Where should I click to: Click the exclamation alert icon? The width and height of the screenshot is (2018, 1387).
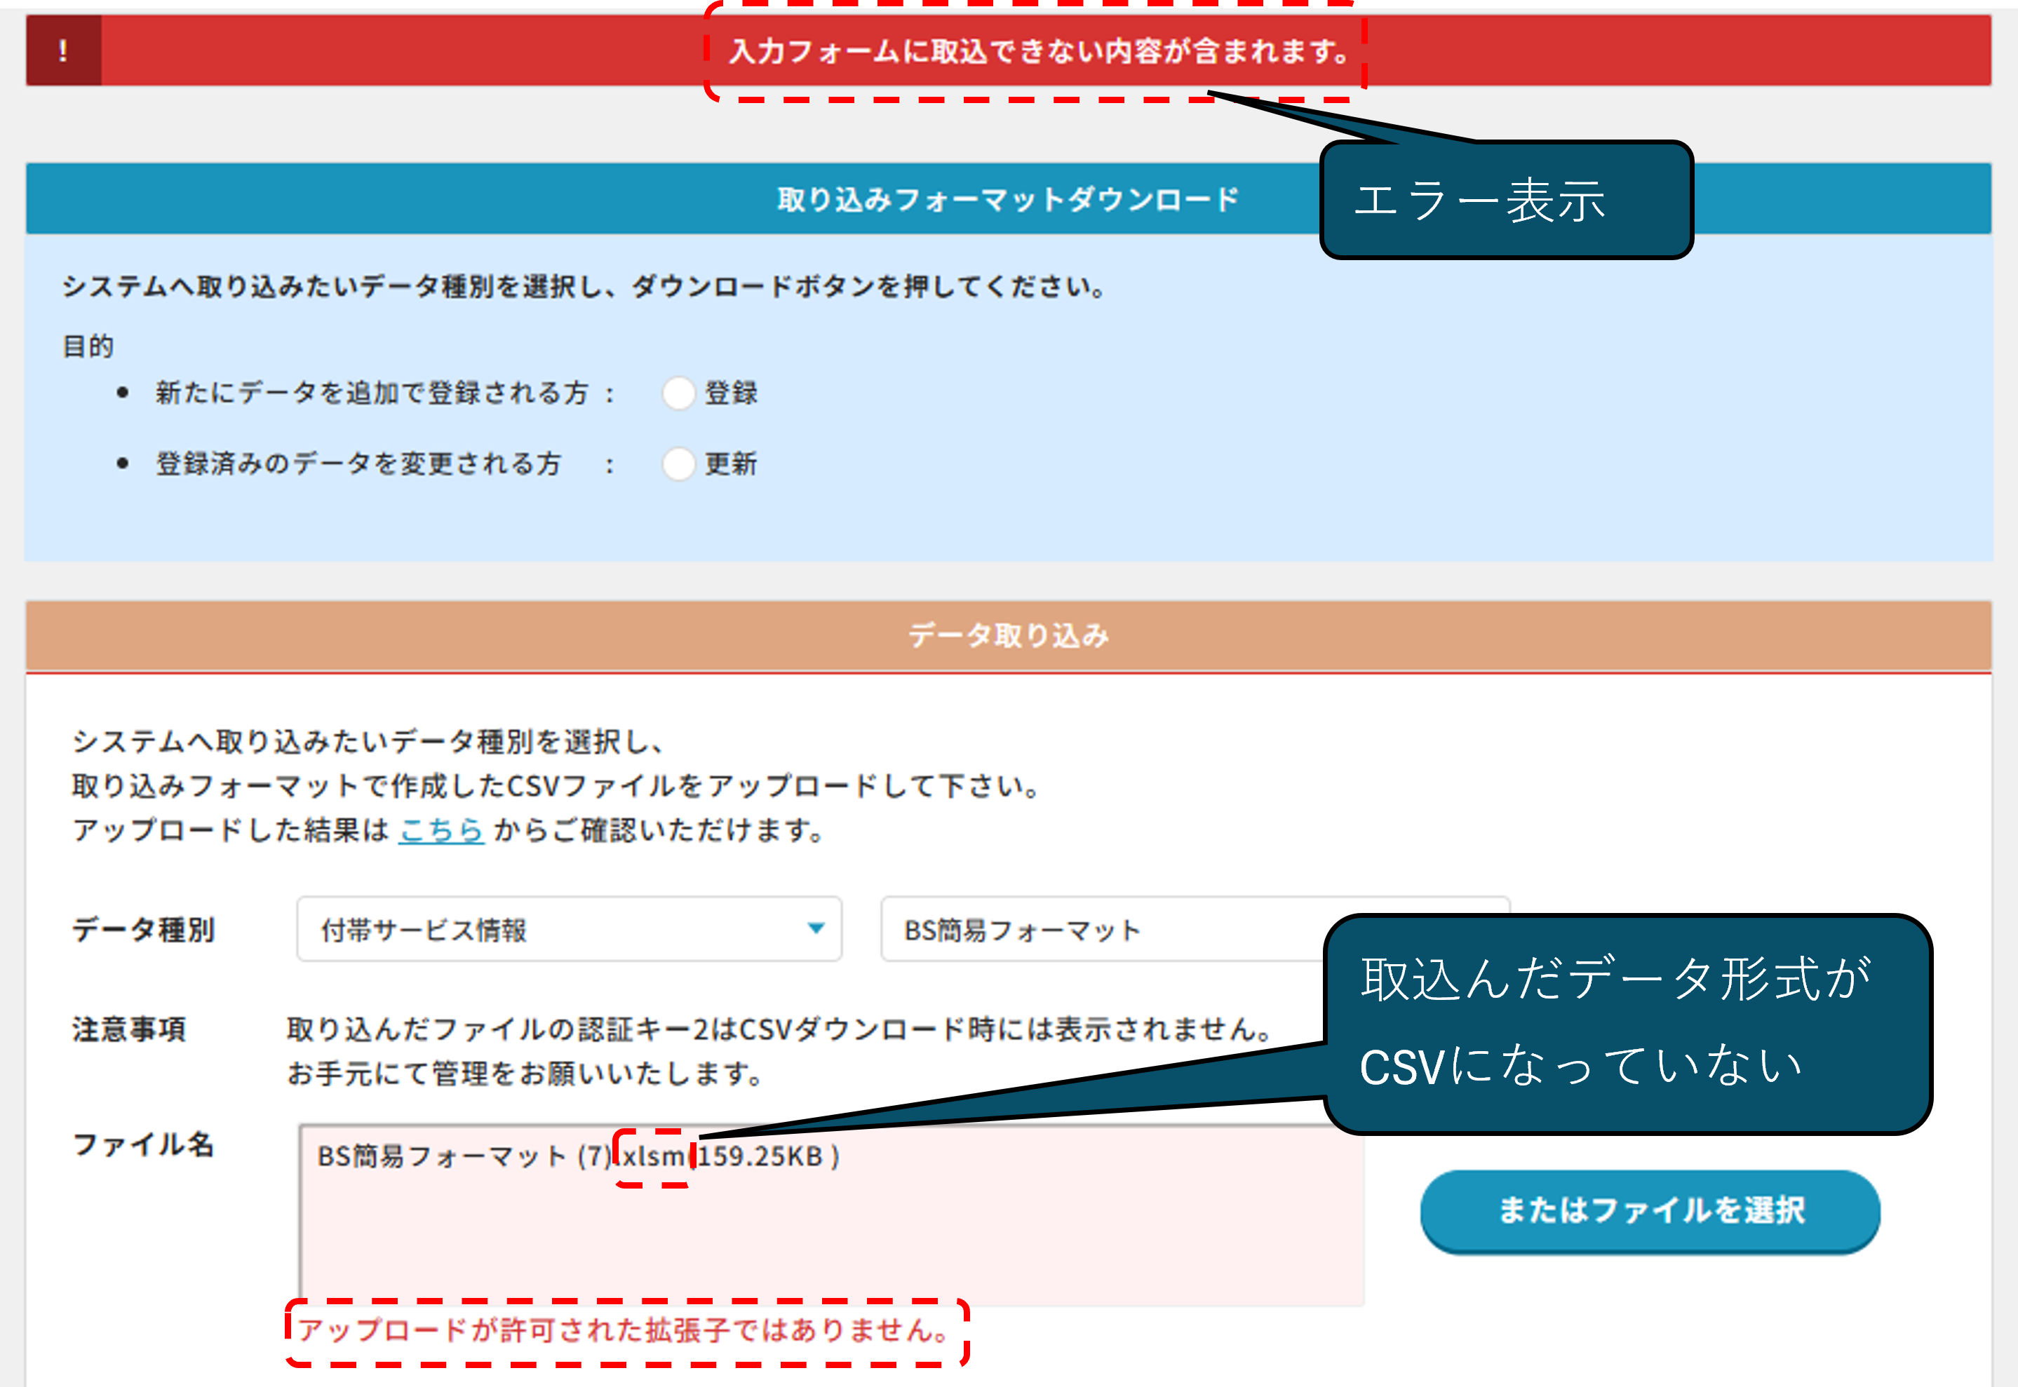pyautogui.click(x=63, y=50)
